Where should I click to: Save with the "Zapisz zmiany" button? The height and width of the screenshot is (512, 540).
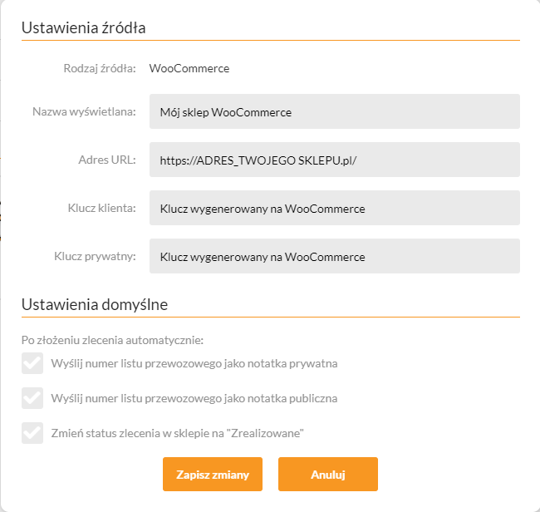pos(213,475)
